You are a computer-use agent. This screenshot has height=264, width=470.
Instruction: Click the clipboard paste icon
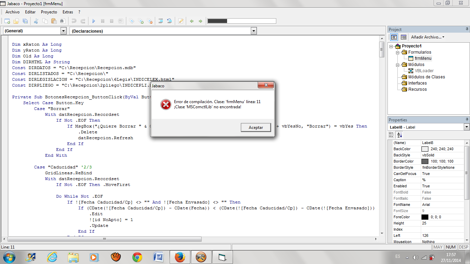54,21
